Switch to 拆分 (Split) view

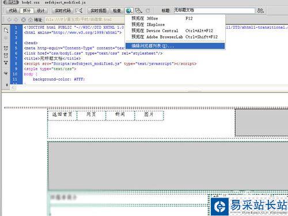click(26, 10)
